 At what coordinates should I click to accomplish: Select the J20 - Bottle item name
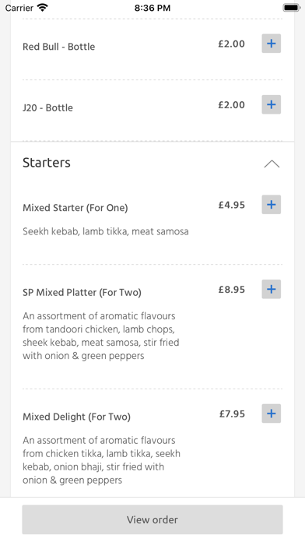47,107
